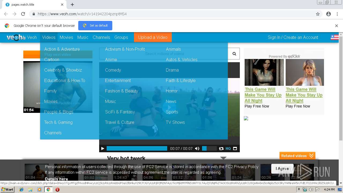This screenshot has width=343, height=193.
Task: Open the media player taskbar icon
Action: (x=39, y=190)
